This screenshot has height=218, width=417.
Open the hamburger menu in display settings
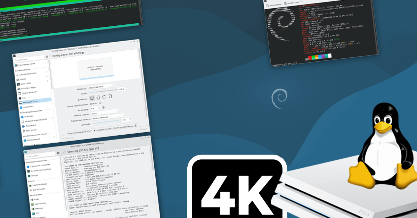(x=47, y=56)
